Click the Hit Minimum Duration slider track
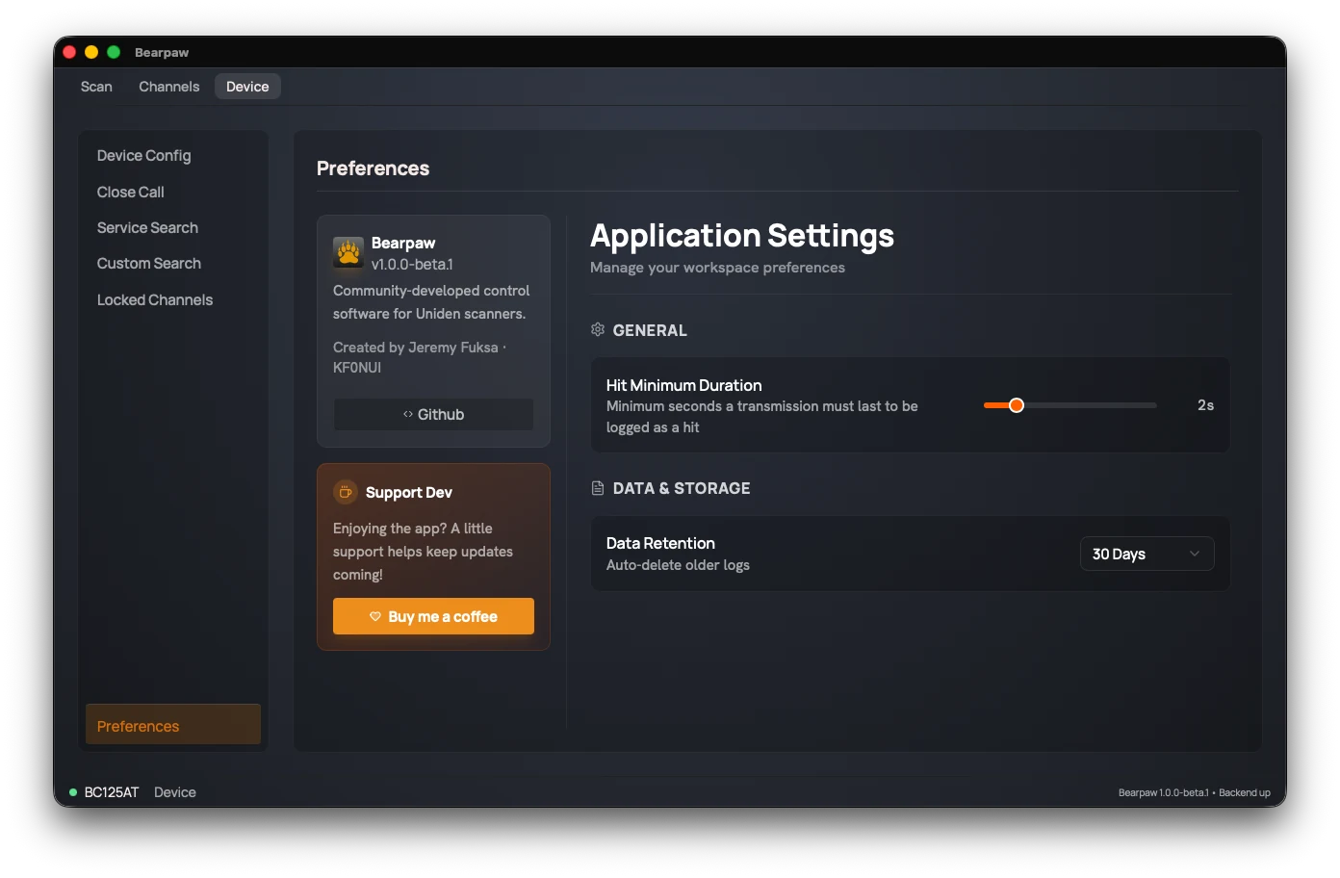This screenshot has height=878, width=1340. coord(1069,405)
